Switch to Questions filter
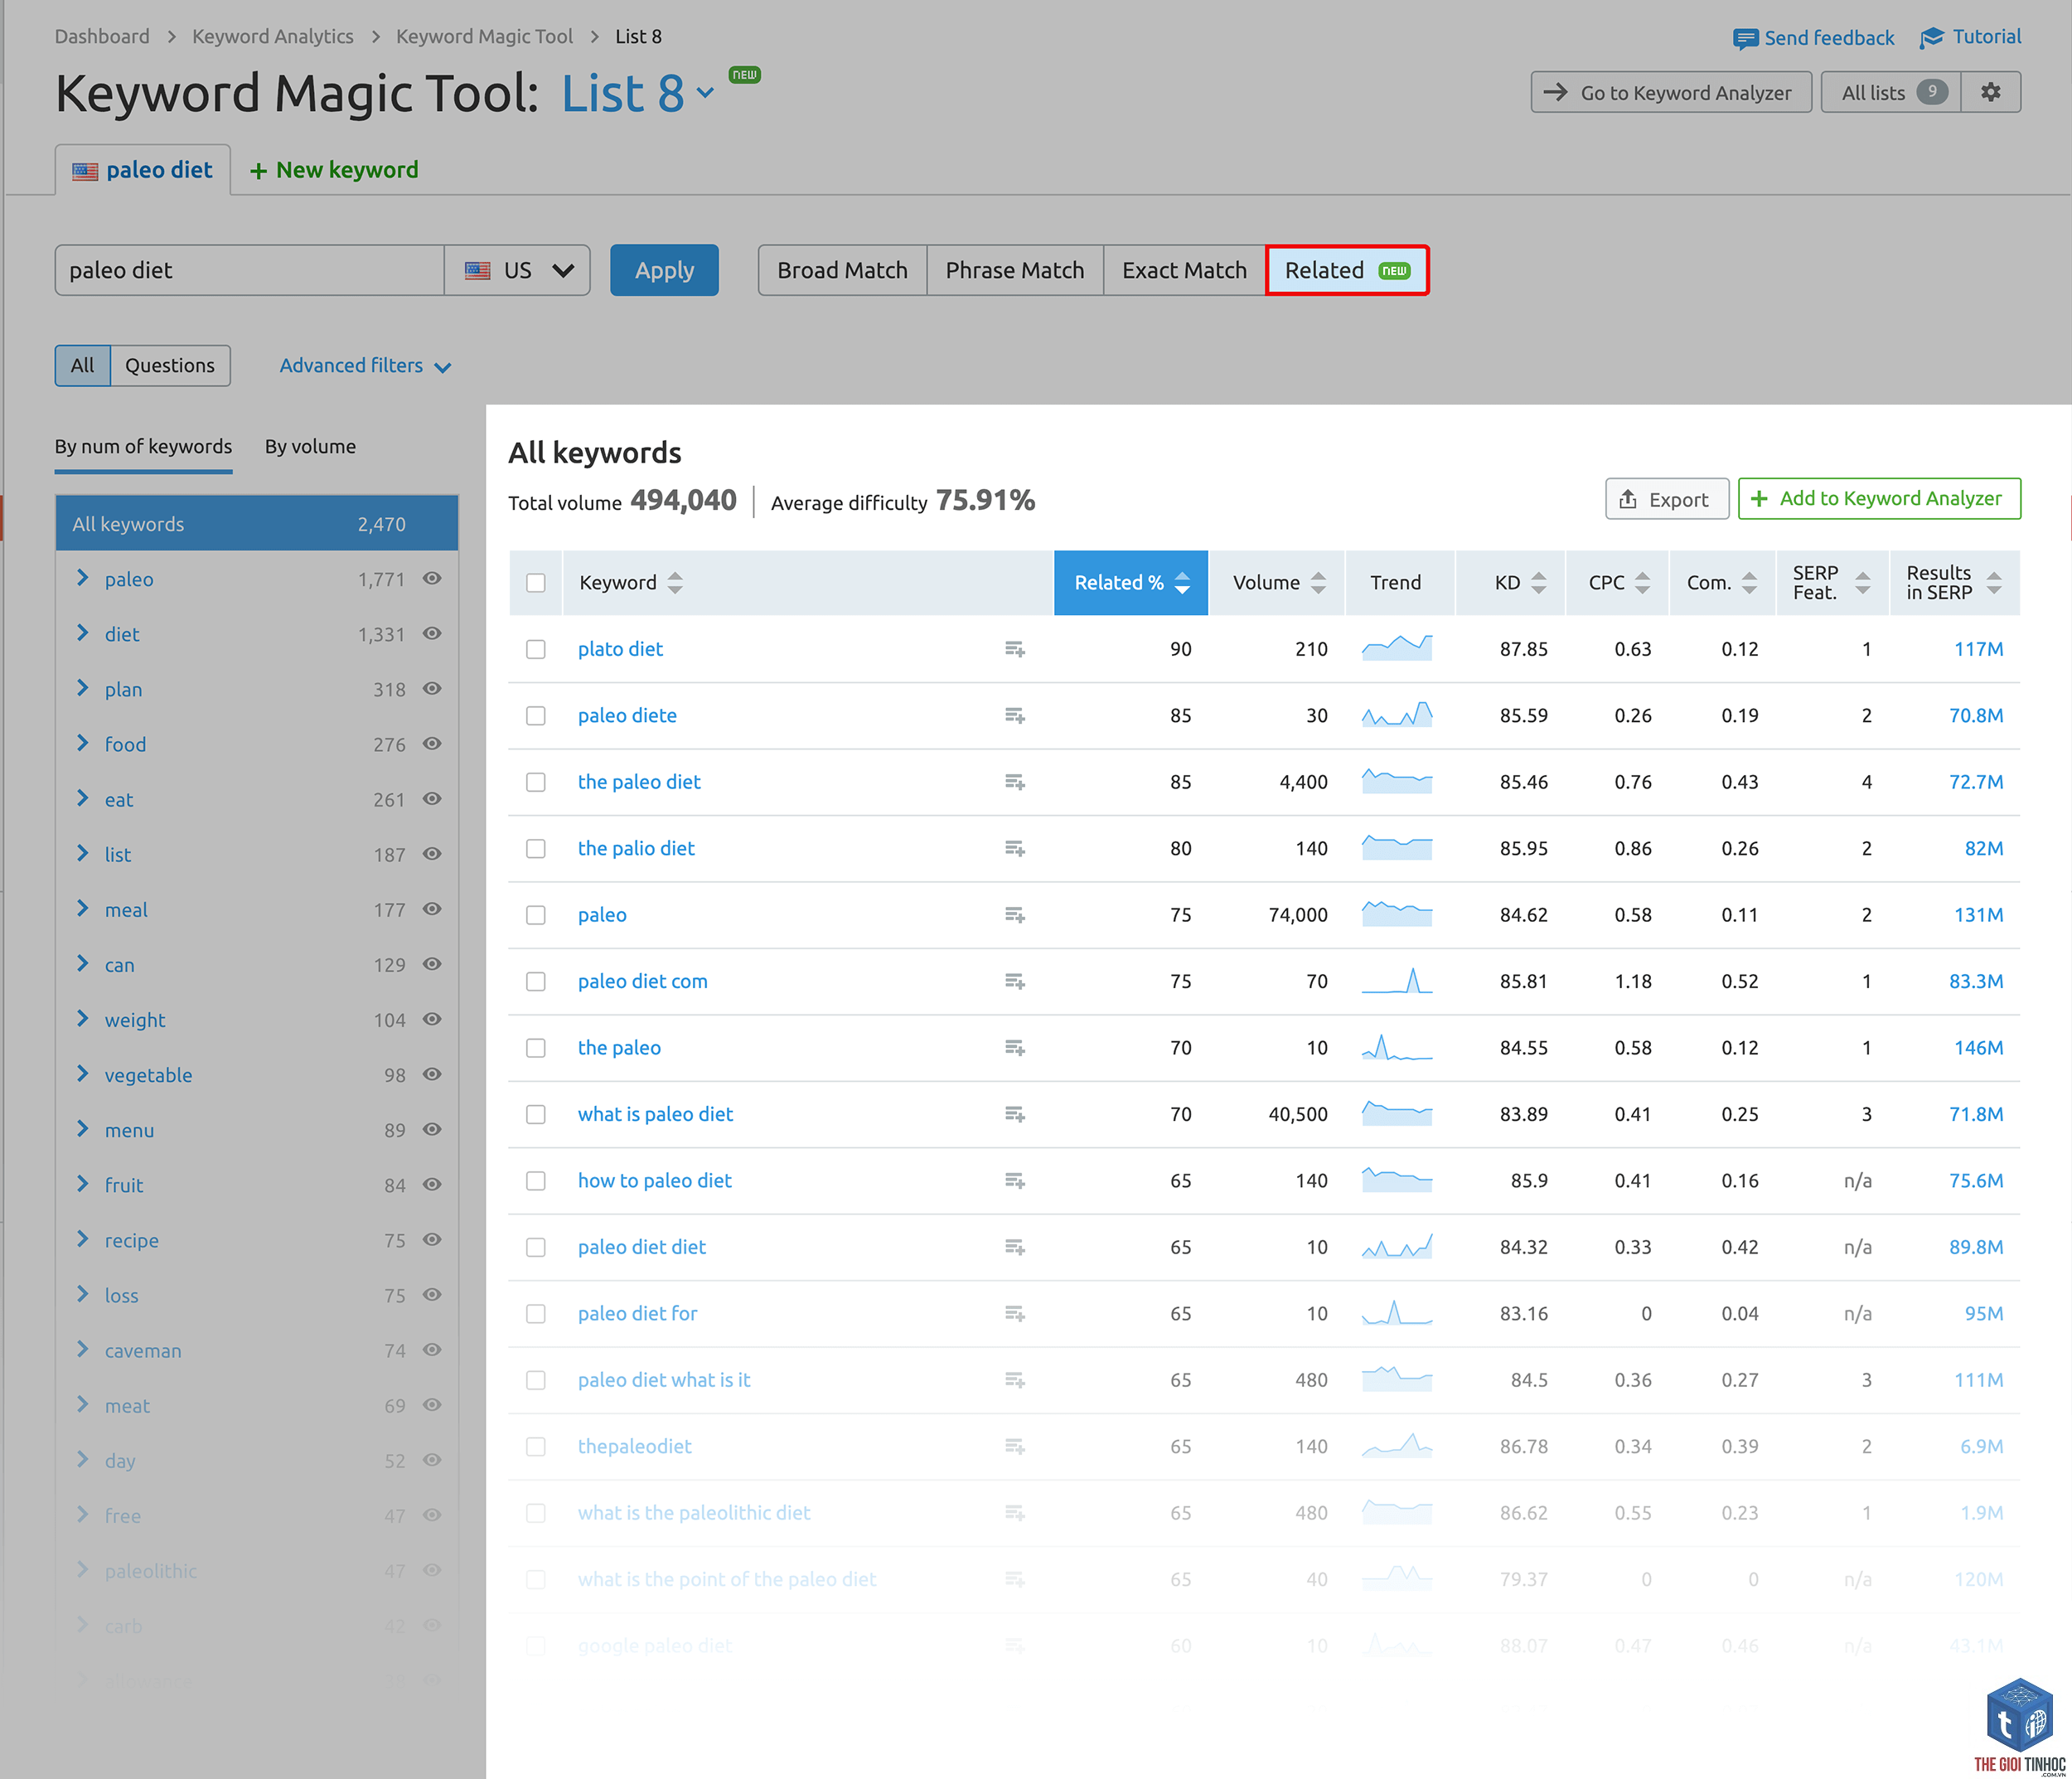The image size is (2072, 1779). click(170, 366)
